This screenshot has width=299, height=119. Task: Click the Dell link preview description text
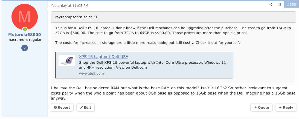152,65
